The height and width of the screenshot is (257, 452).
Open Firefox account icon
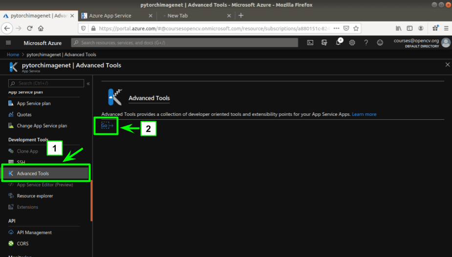[x=421, y=28]
